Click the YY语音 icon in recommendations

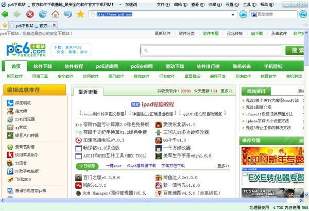click(10, 163)
